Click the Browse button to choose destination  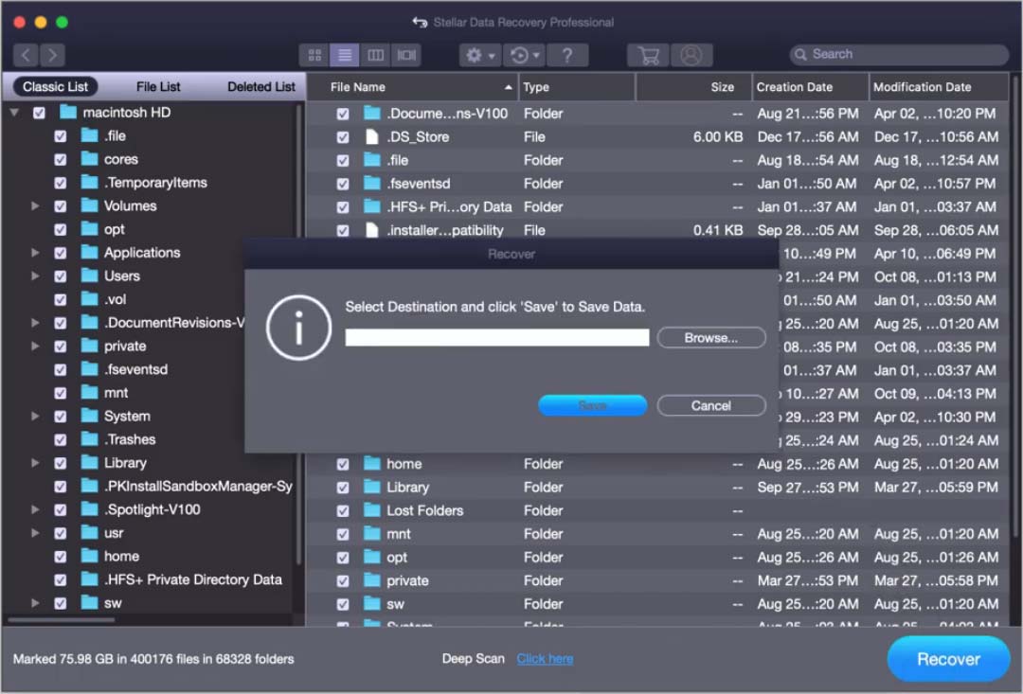click(710, 337)
